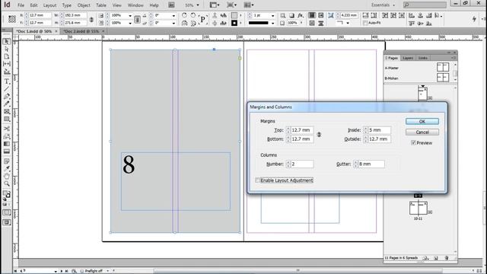Open the File menu
This screenshot has height=274, width=487.
pyautogui.click(x=21, y=5)
